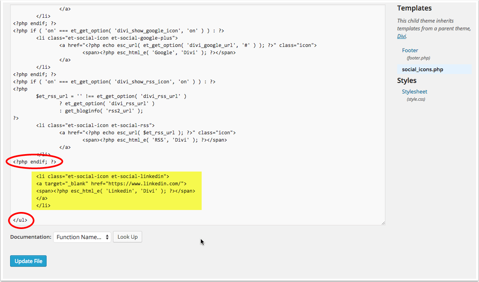Click the closing </ul> tag line
Screen dimensions: 479x282
click(x=20, y=220)
